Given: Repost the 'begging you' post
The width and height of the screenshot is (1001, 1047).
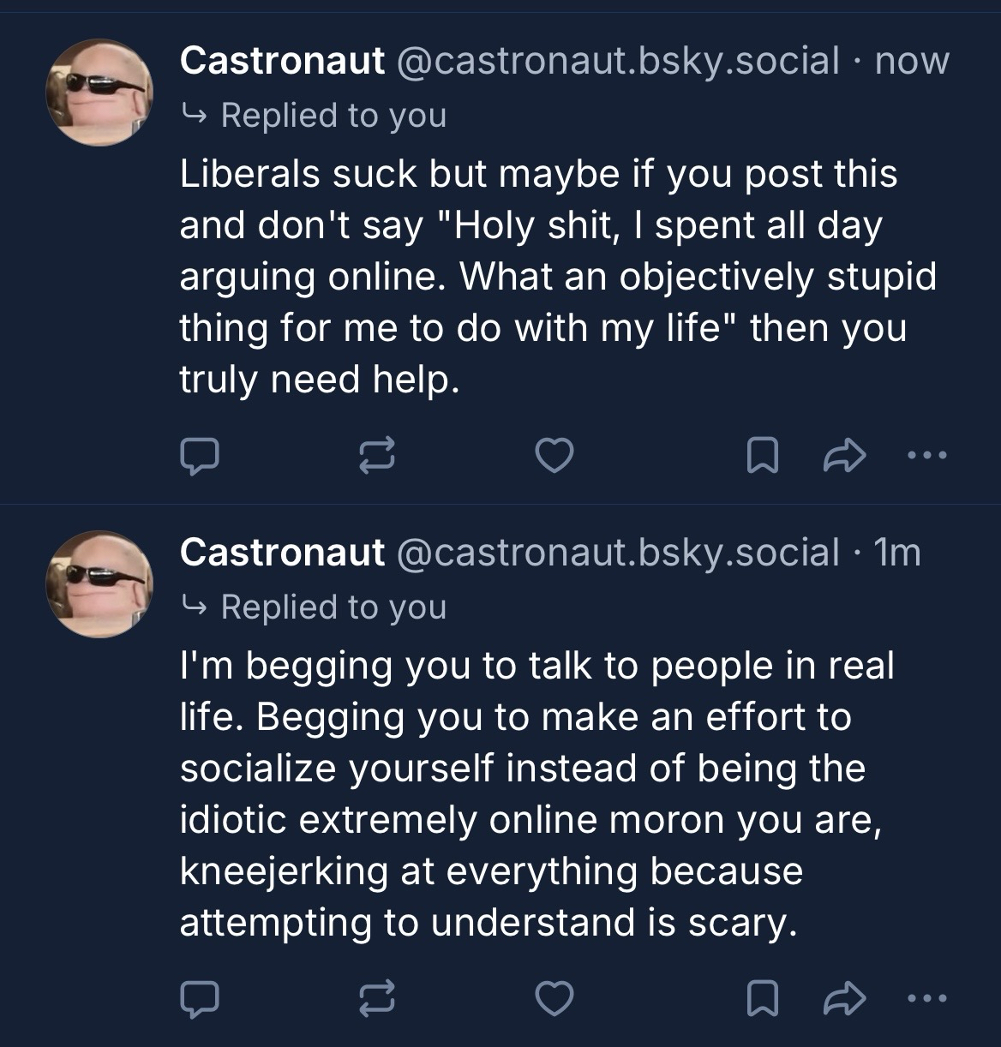Looking at the screenshot, I should pyautogui.click(x=378, y=997).
